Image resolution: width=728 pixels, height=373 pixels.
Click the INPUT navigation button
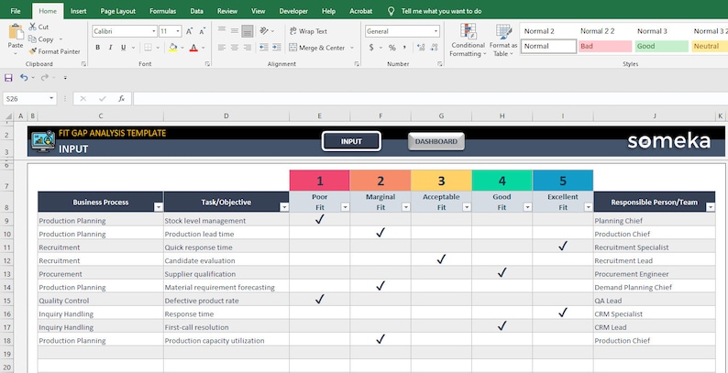pos(351,141)
